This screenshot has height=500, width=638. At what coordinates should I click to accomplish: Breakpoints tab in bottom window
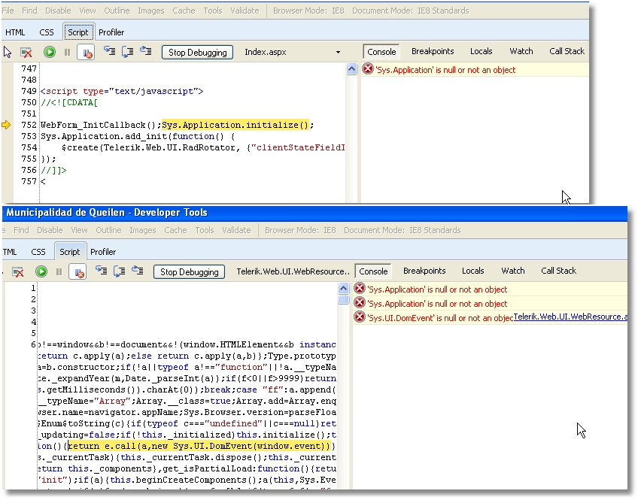pyautogui.click(x=424, y=271)
